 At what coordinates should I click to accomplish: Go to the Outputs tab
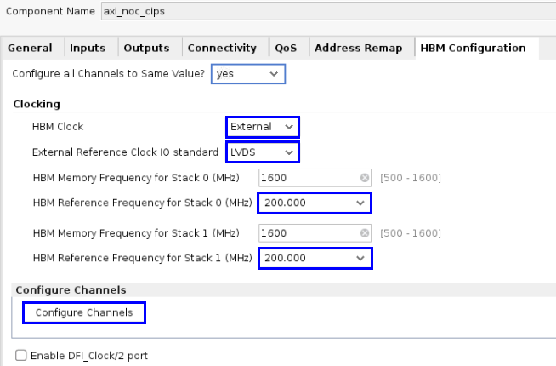click(146, 49)
